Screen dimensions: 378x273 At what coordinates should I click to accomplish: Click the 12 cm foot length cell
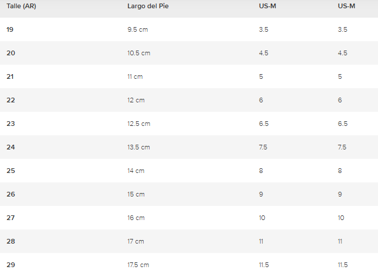point(136,100)
